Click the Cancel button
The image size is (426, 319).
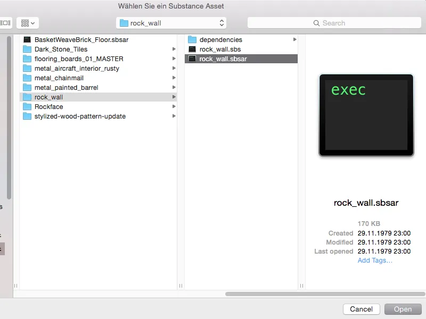[x=362, y=309]
